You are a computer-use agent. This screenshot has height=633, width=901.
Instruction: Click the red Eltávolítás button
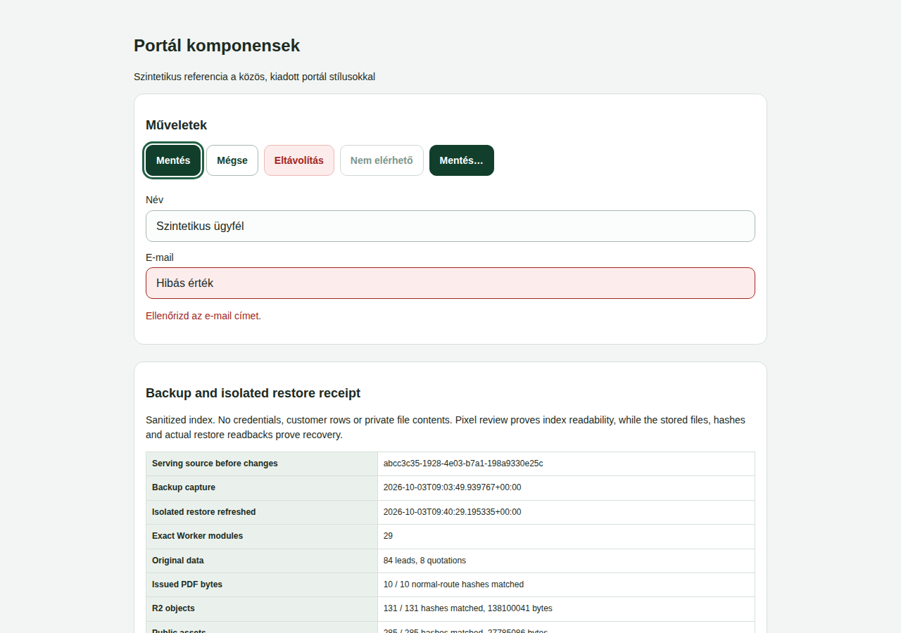(x=299, y=160)
